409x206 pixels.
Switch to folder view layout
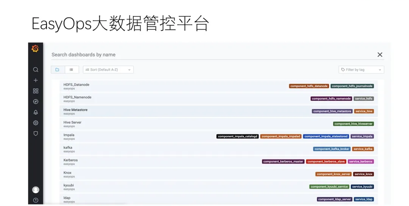point(58,70)
